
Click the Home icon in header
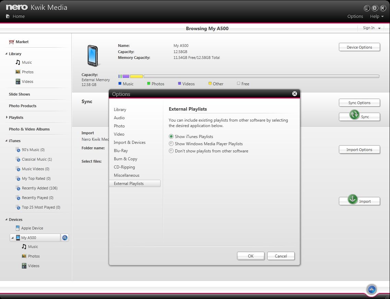(8, 16)
